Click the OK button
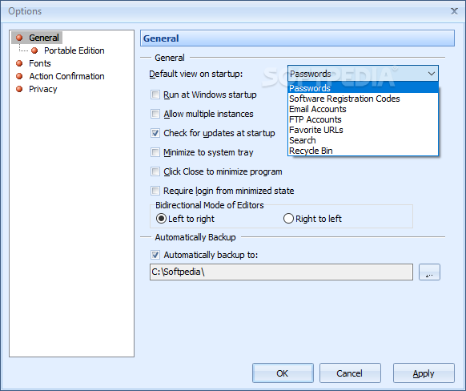 [x=283, y=373]
